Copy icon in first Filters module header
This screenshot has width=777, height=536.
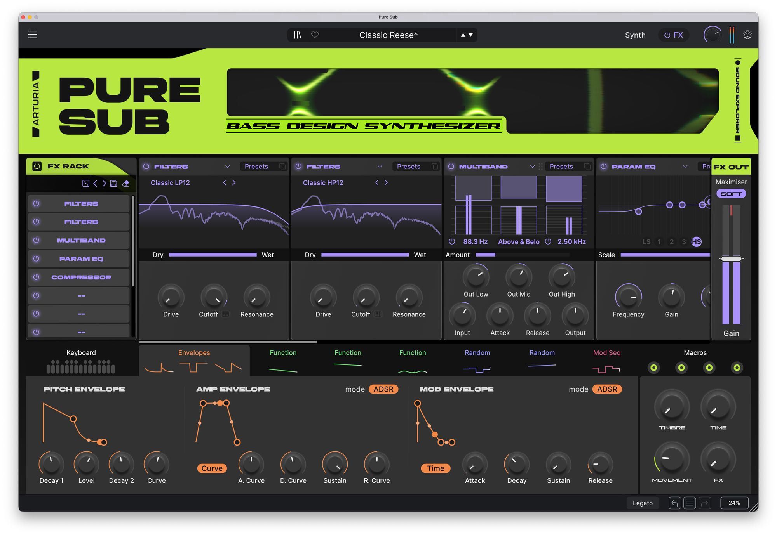(283, 167)
